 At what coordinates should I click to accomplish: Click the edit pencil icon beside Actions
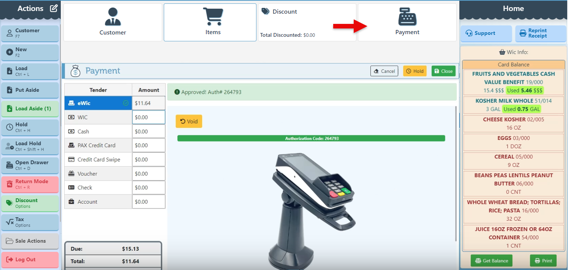(54, 8)
